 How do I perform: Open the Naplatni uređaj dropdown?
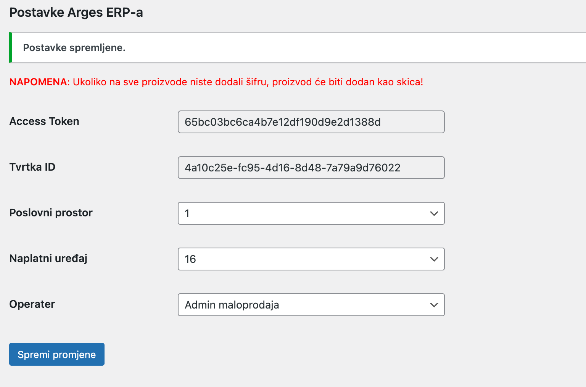point(311,259)
